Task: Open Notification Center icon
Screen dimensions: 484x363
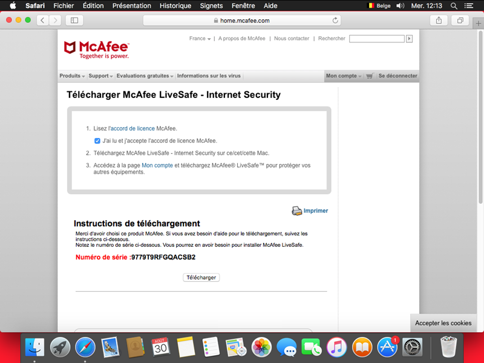Action: coord(469,6)
